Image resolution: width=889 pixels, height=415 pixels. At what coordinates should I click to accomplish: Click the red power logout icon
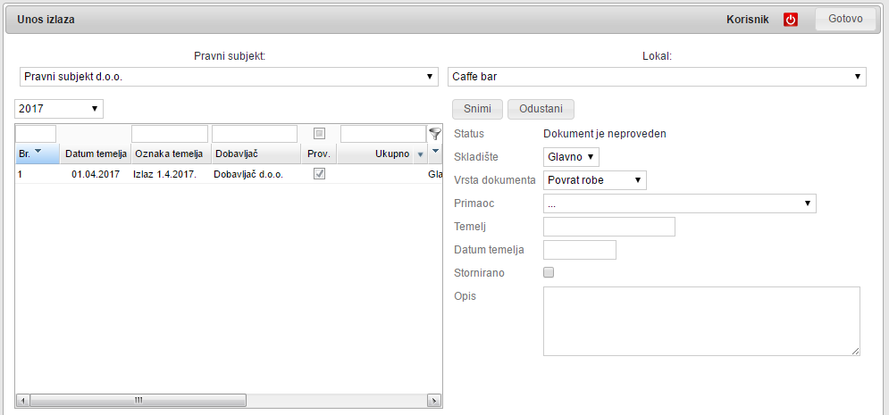pyautogui.click(x=790, y=20)
